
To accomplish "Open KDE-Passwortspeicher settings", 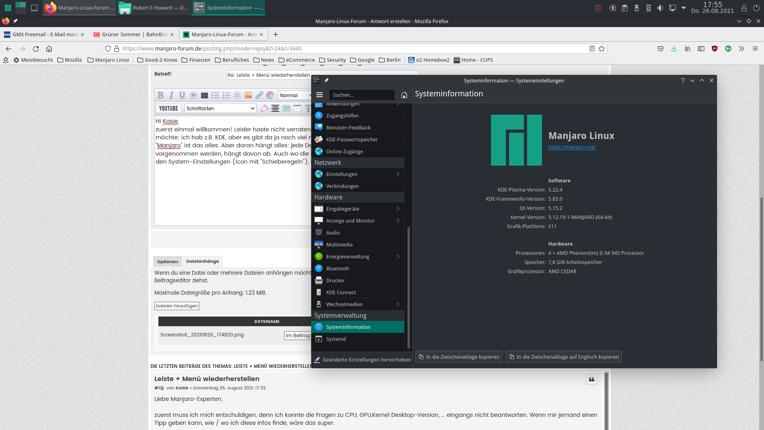I will coord(358,139).
